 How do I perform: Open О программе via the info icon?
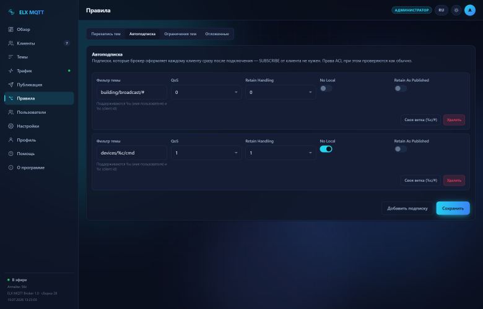[x=11, y=167]
